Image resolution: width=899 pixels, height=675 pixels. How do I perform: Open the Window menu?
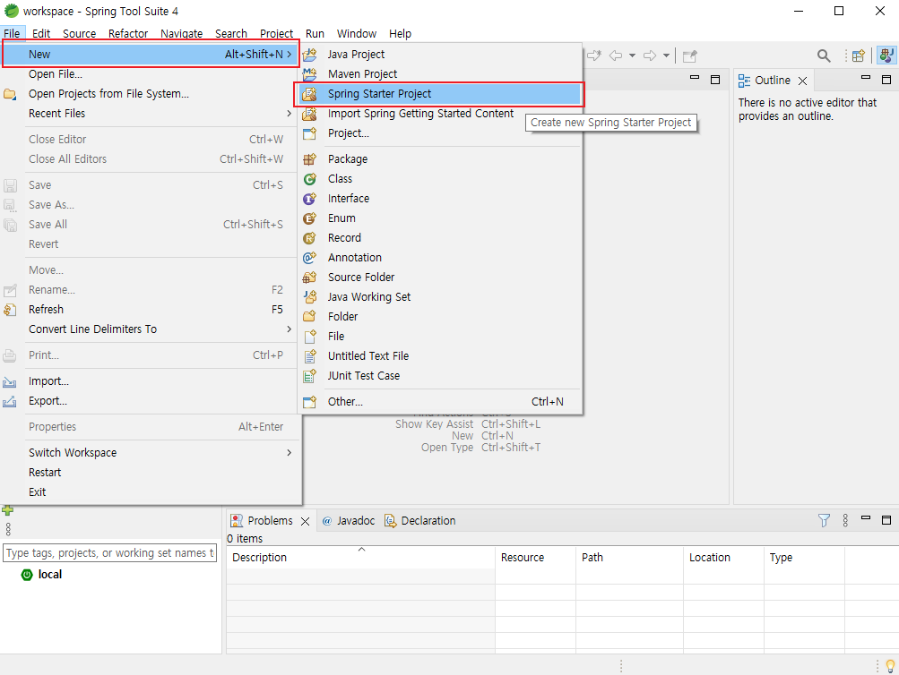pyautogui.click(x=357, y=34)
